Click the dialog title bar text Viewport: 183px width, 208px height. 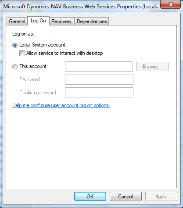(x=81, y=7)
